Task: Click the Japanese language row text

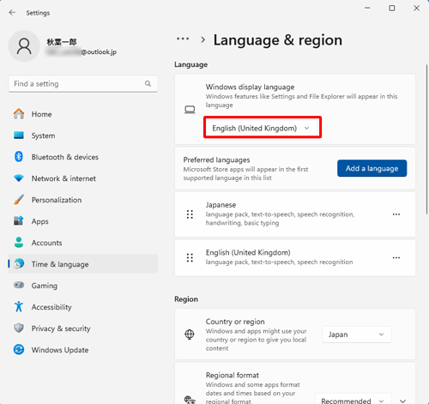Action: (x=221, y=205)
